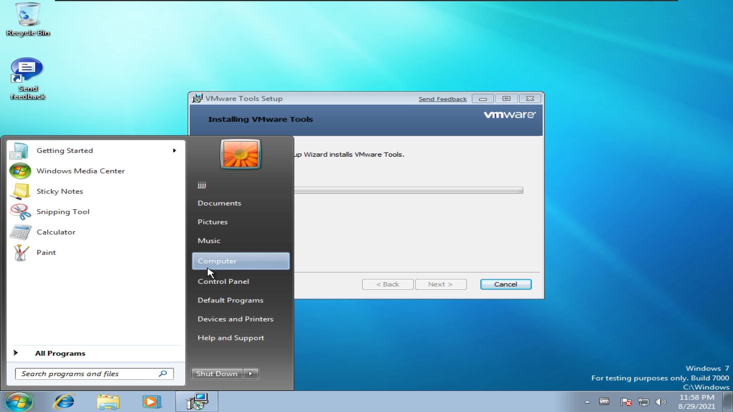Open Computer from the Start menu
Screen dimensions: 733x412
pos(241,261)
